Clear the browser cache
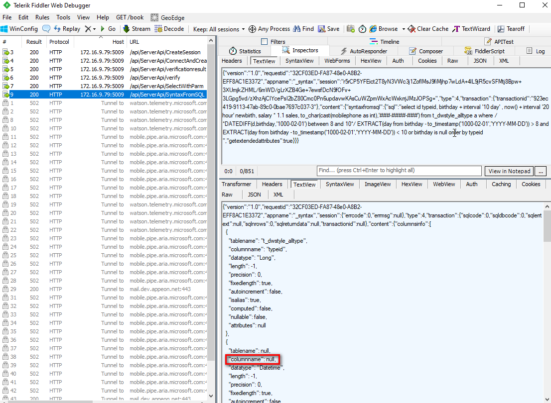Image resolution: width=551 pixels, height=403 pixels. [x=427, y=28]
